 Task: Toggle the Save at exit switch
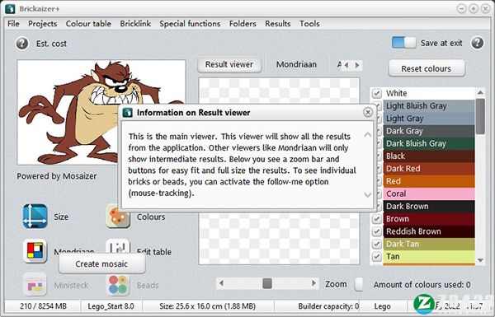click(x=403, y=43)
